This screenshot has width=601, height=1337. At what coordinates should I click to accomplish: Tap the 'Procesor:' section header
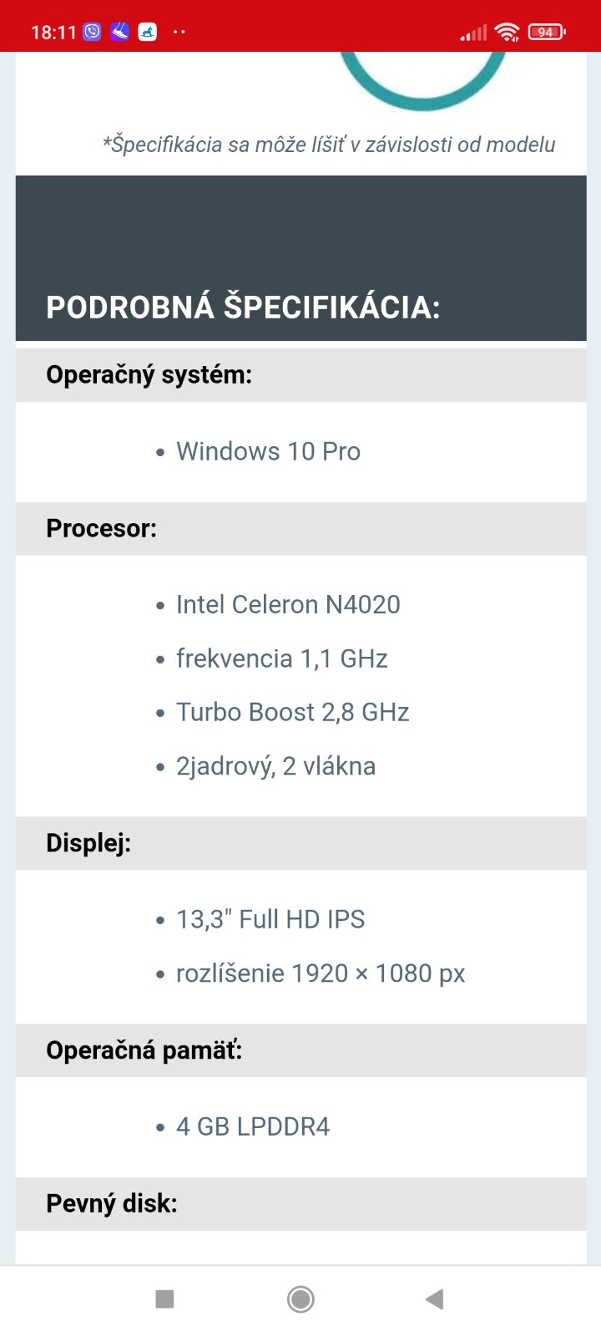click(101, 528)
